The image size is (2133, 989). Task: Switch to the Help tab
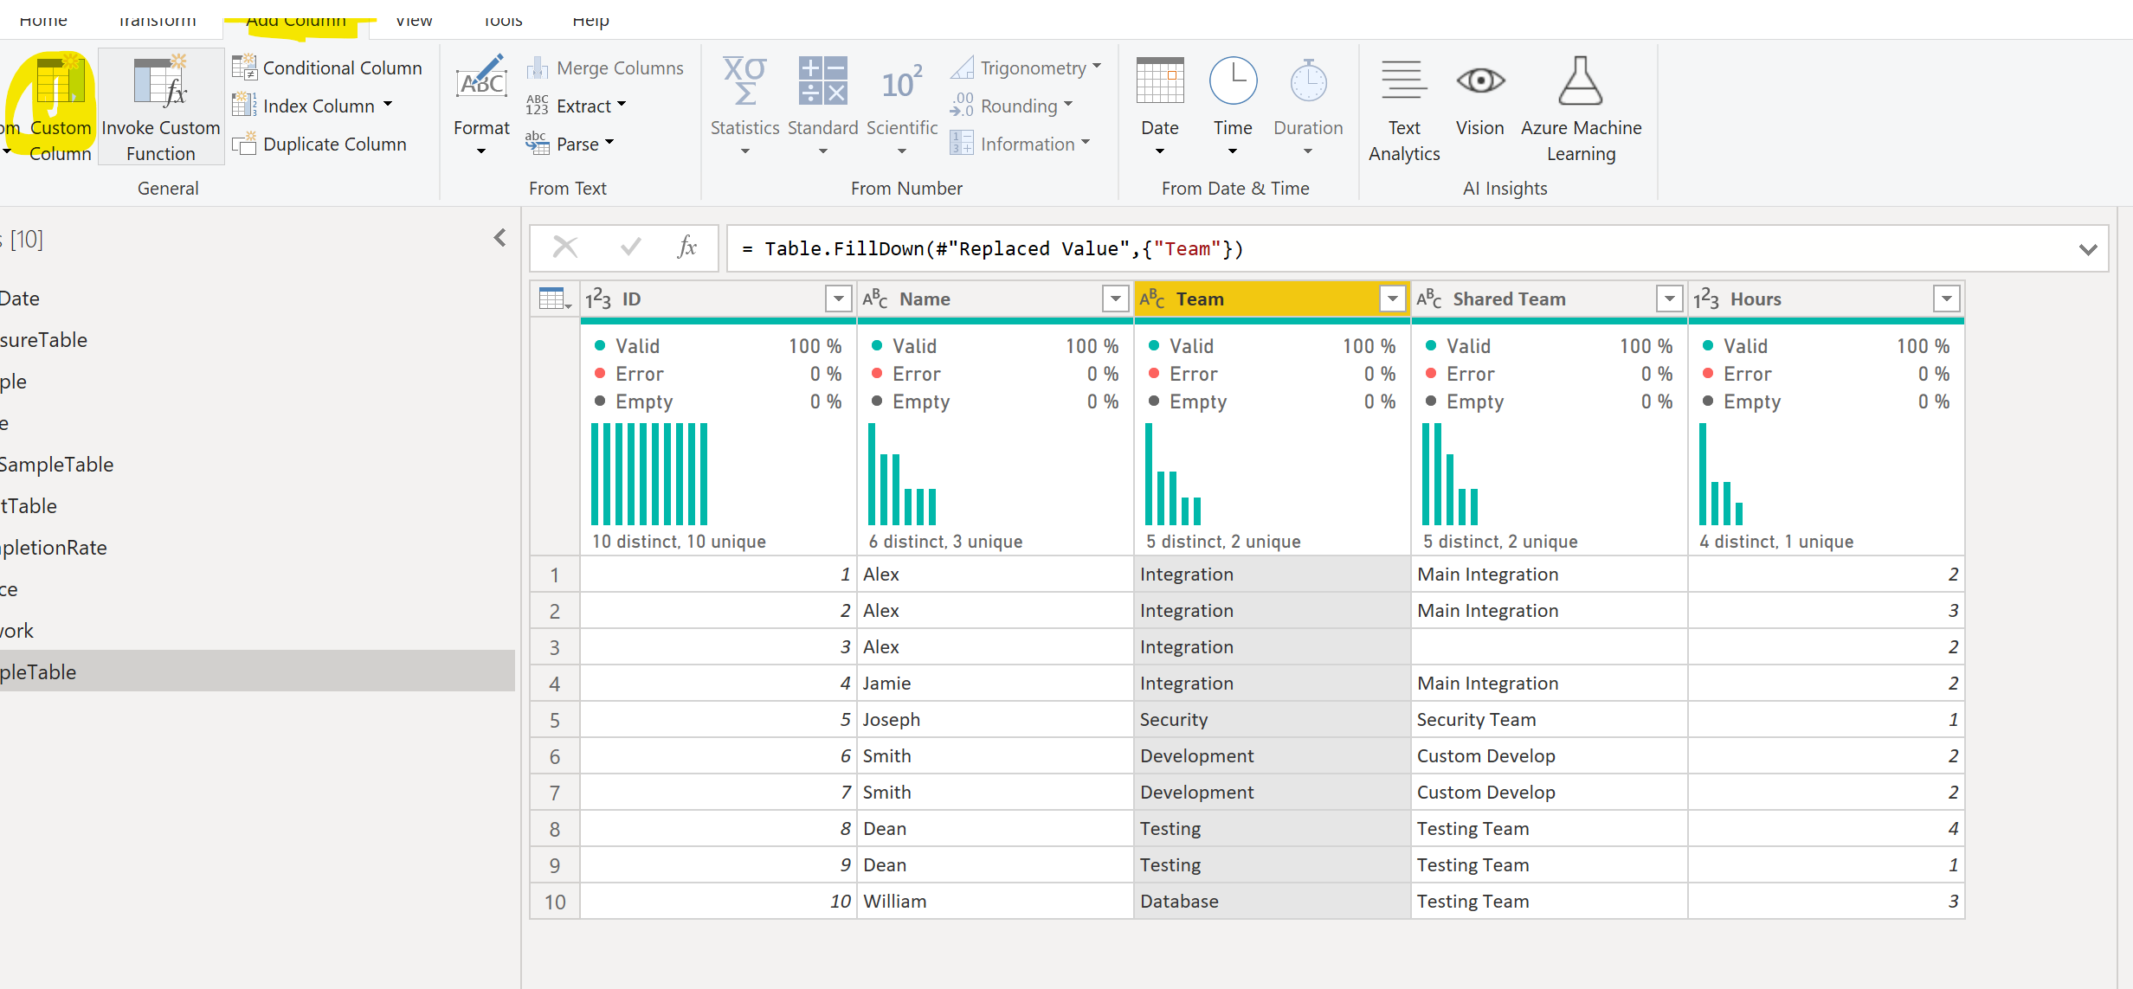coord(591,19)
